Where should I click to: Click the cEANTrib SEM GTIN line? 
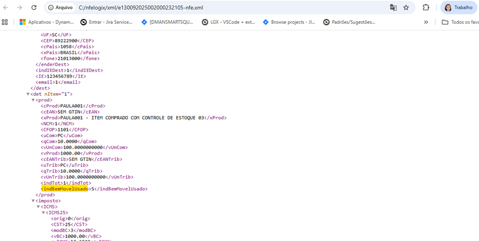pos(82,159)
